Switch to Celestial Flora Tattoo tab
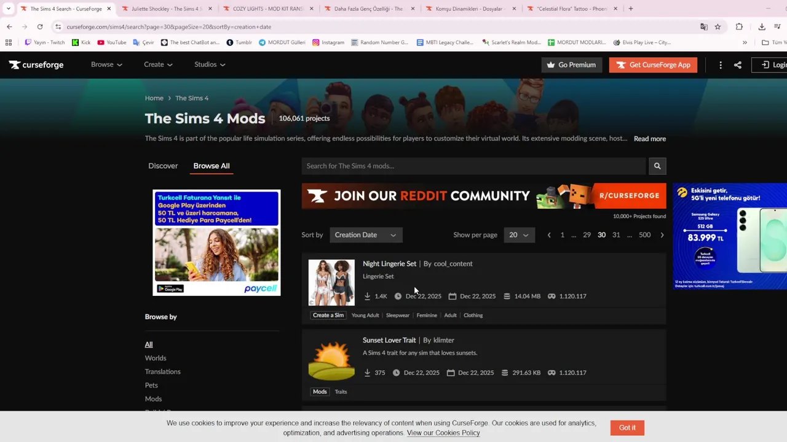 click(572, 9)
